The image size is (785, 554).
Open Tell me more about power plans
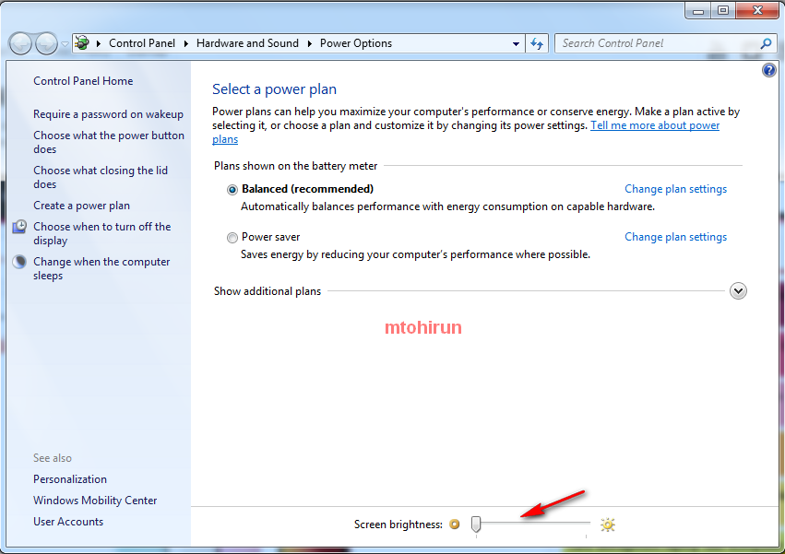click(x=655, y=125)
